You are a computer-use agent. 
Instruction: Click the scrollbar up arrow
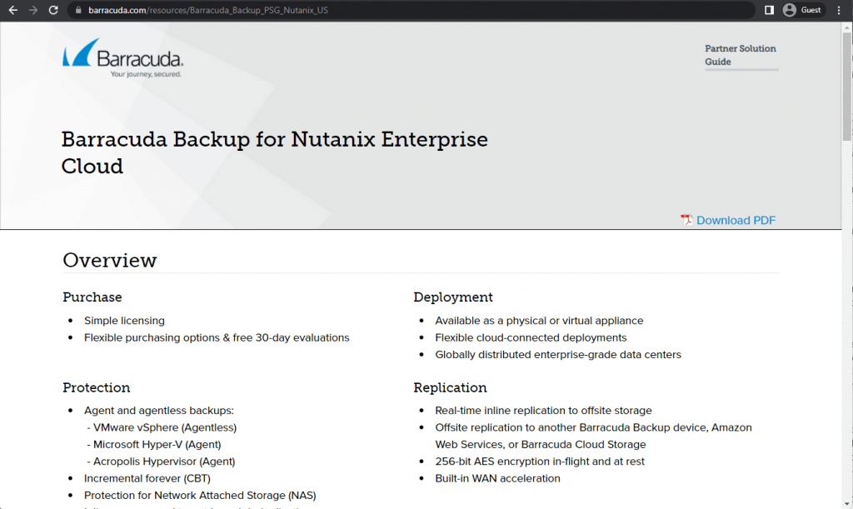[x=847, y=27]
